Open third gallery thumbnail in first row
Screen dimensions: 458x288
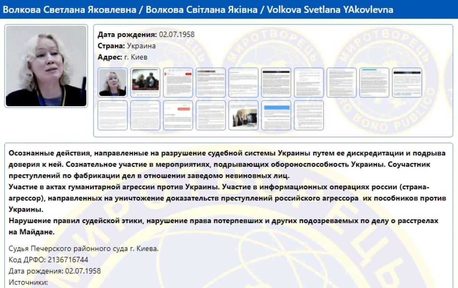178,83
